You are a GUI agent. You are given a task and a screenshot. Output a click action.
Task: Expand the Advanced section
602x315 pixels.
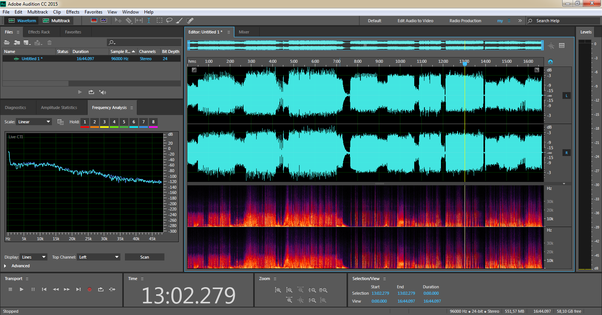click(5, 266)
